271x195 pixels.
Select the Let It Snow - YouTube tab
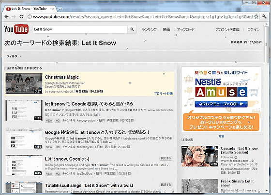[29, 9]
